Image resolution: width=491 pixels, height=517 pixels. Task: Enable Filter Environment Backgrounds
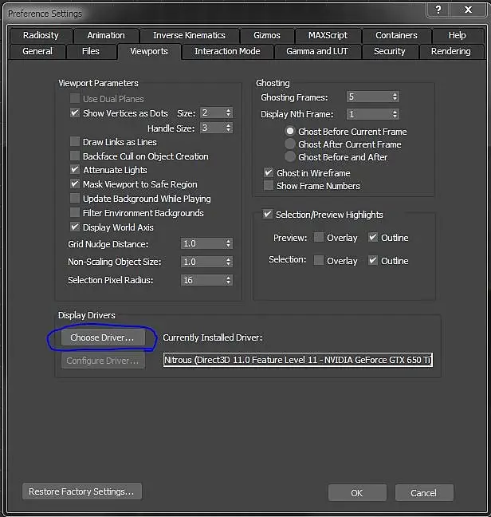click(75, 213)
